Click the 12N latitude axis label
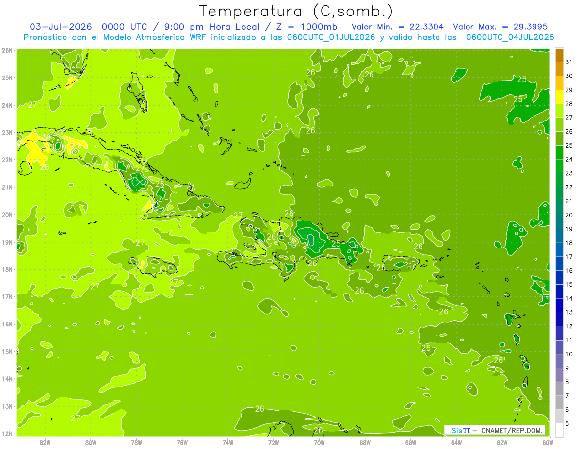This screenshot has height=449, width=582. click(x=8, y=434)
